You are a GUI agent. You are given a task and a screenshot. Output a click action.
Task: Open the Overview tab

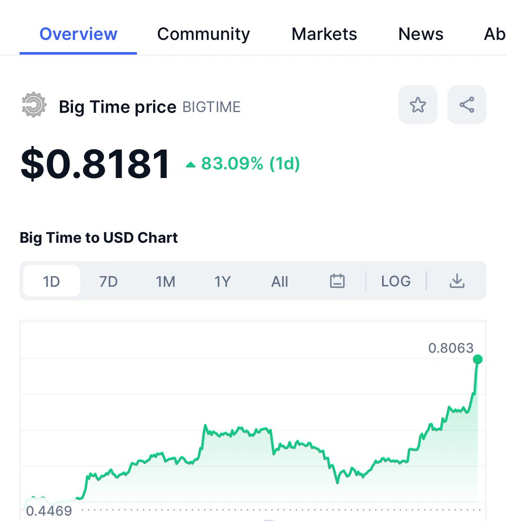tap(78, 34)
